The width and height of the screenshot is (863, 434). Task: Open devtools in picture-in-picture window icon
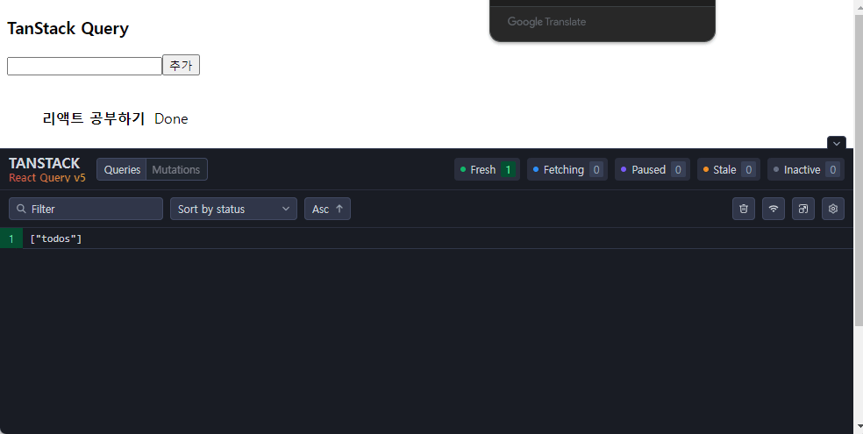(x=803, y=209)
